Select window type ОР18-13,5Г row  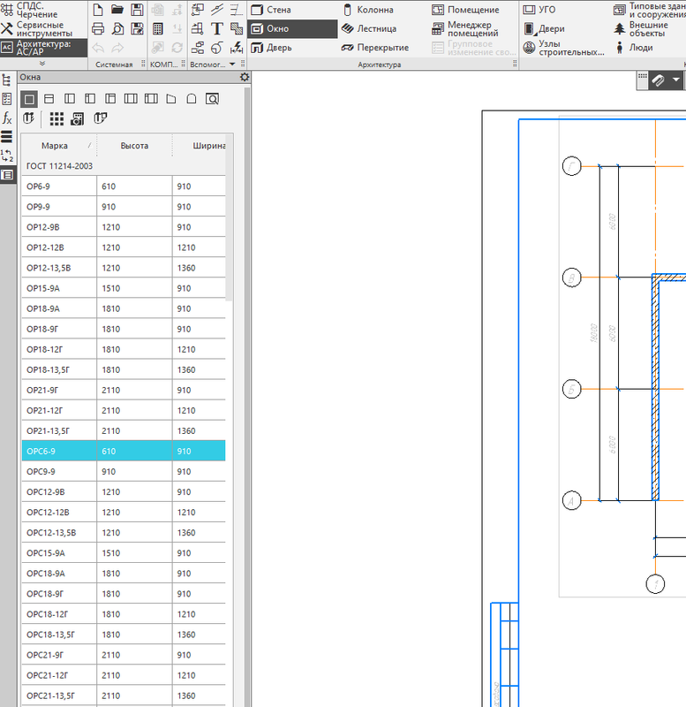pos(124,369)
